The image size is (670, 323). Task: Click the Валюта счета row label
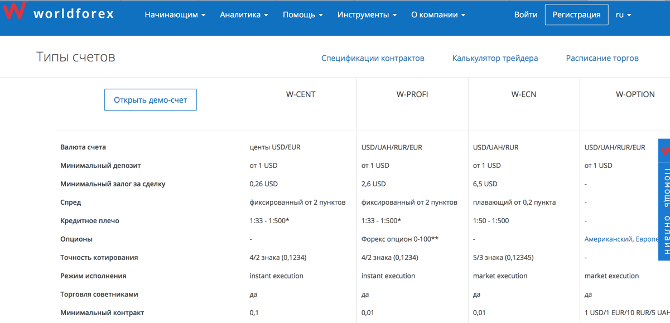(x=83, y=147)
